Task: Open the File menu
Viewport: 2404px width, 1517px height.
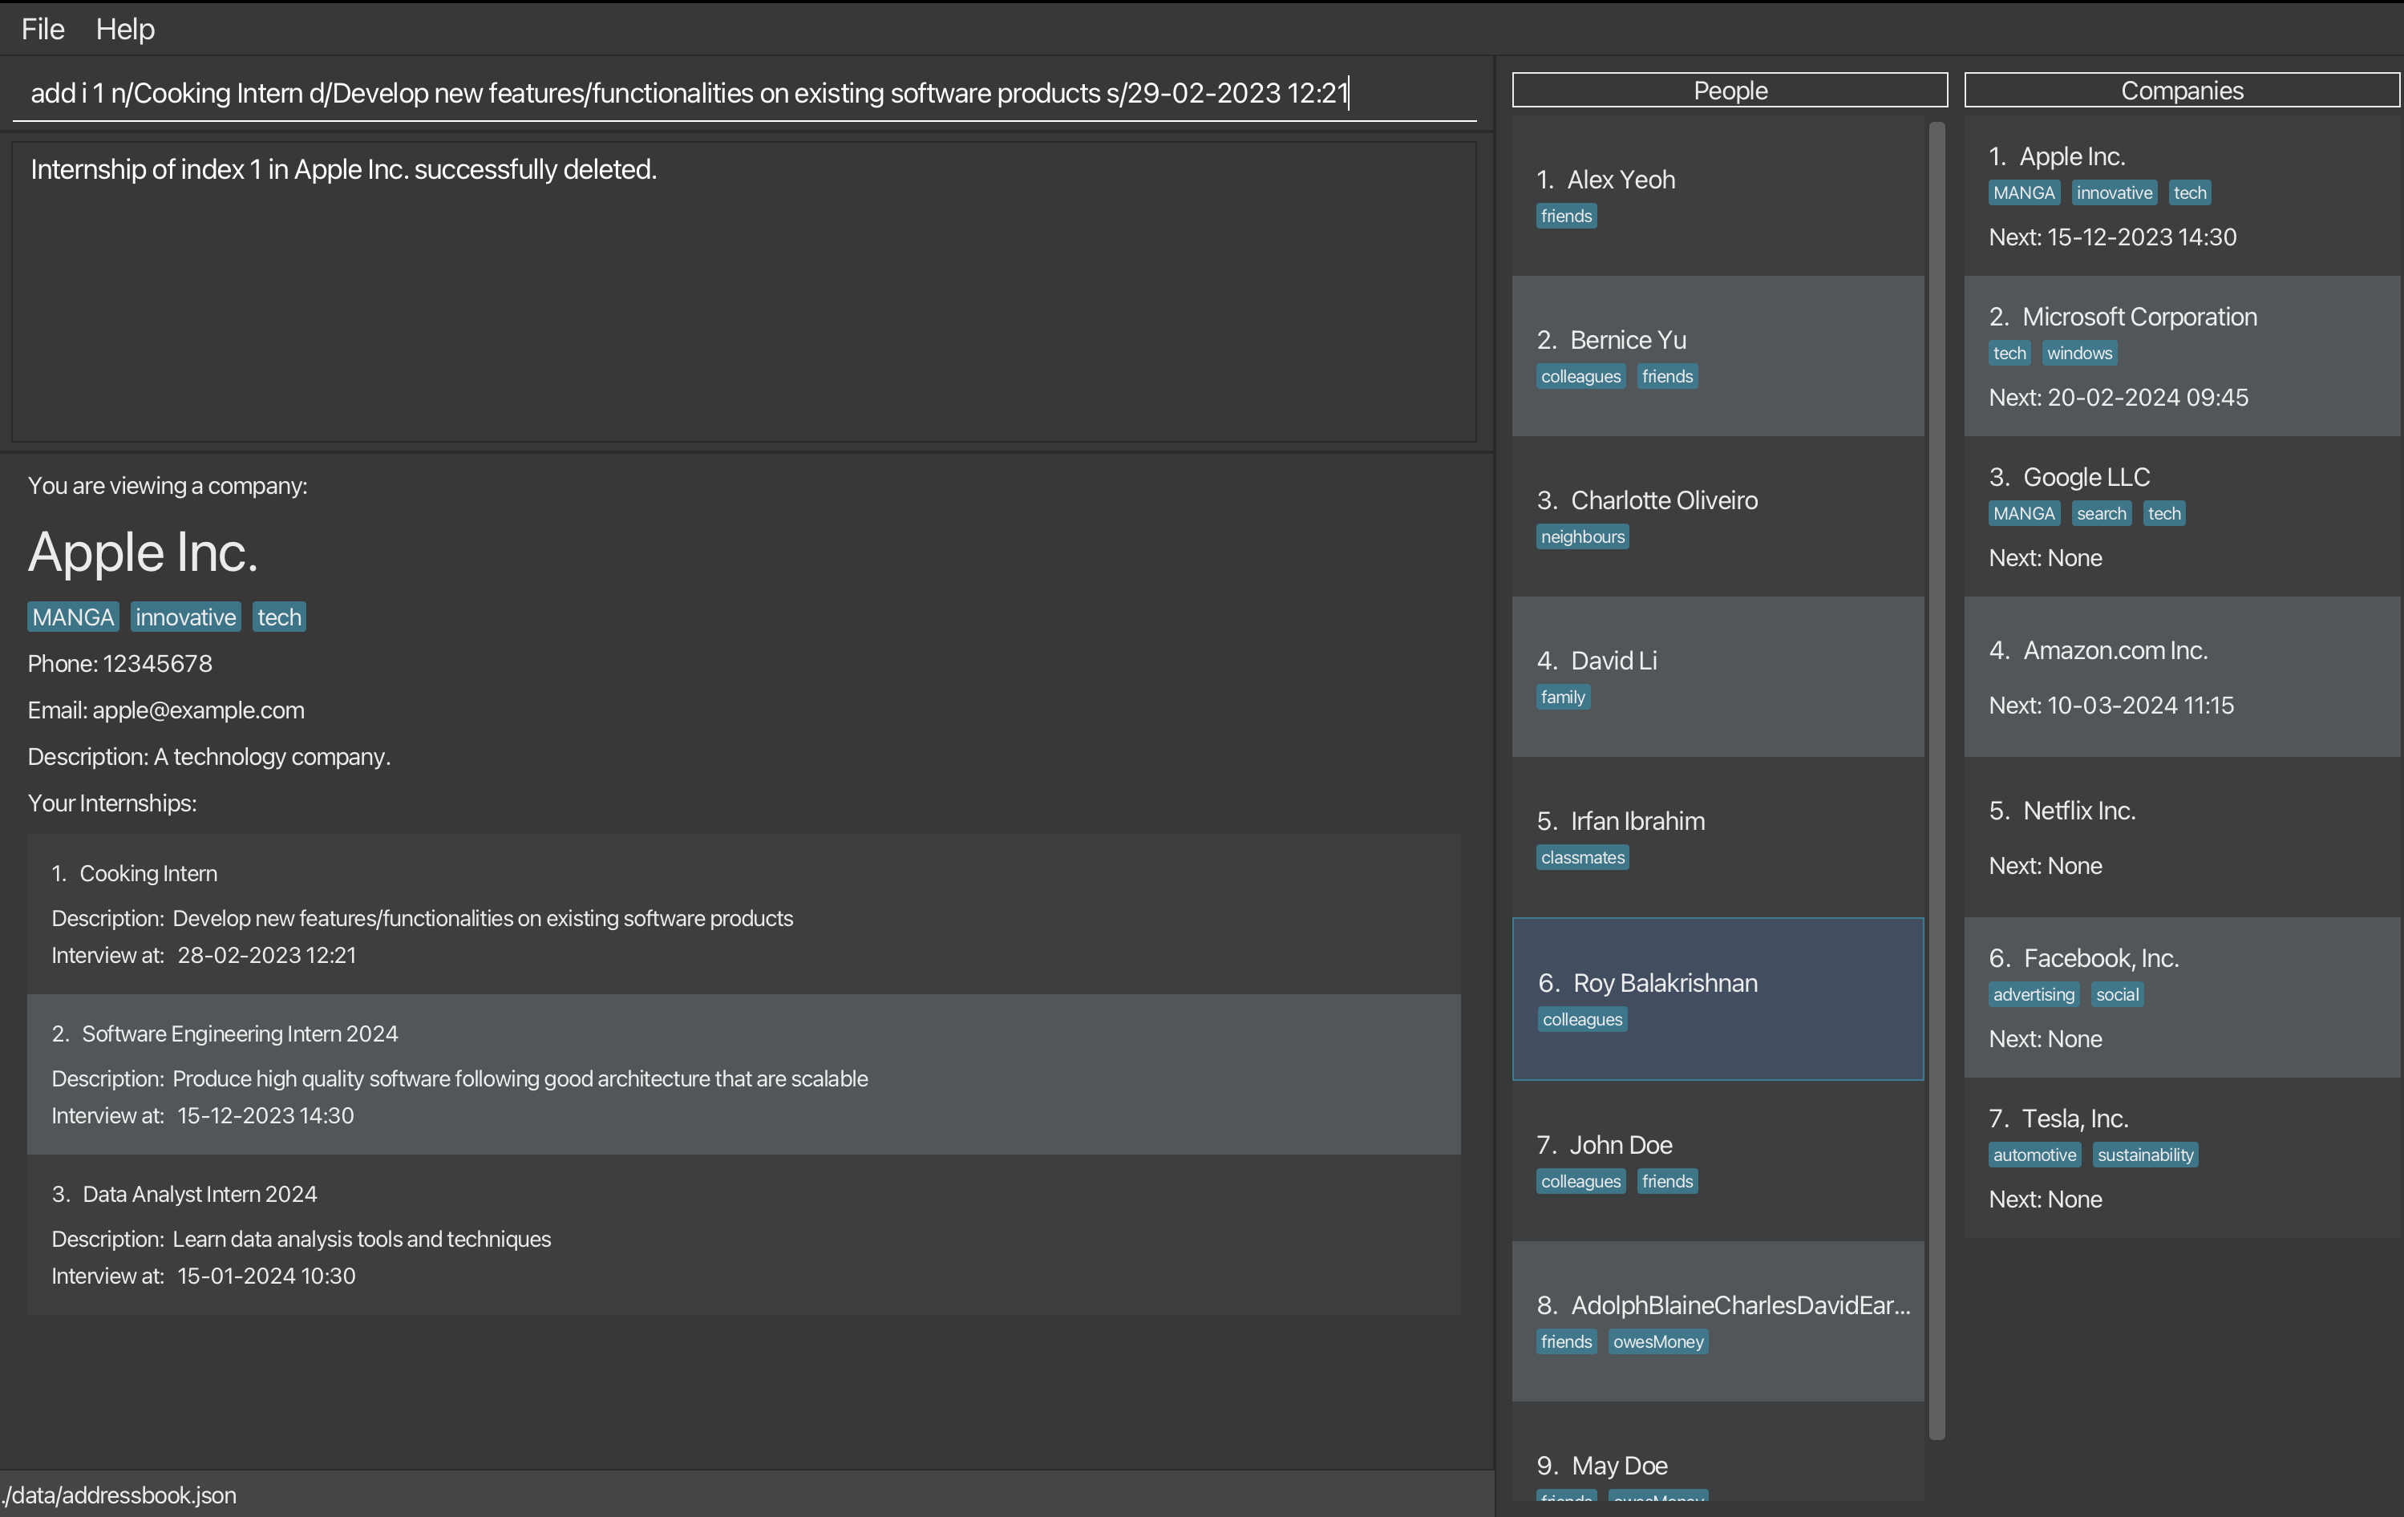Action: [43, 29]
